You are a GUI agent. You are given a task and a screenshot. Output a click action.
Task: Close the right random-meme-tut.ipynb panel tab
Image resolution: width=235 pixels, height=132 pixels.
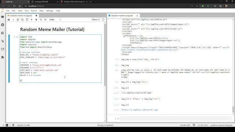click(x=137, y=15)
